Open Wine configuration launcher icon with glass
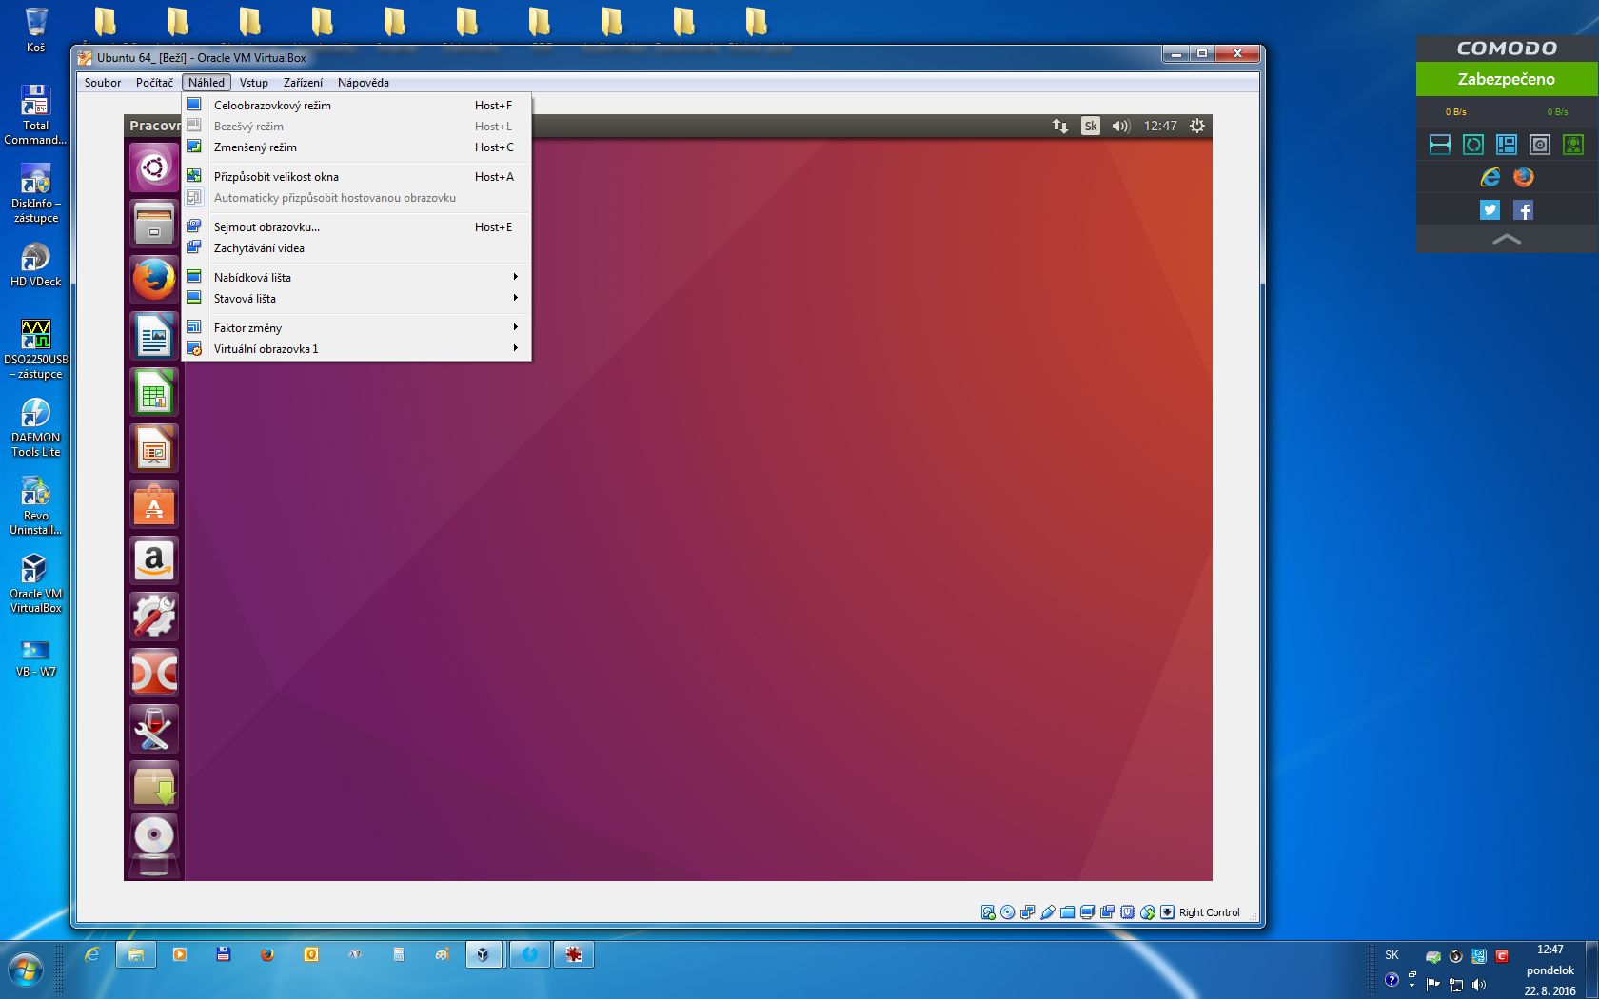This screenshot has width=1599, height=999. point(154,729)
